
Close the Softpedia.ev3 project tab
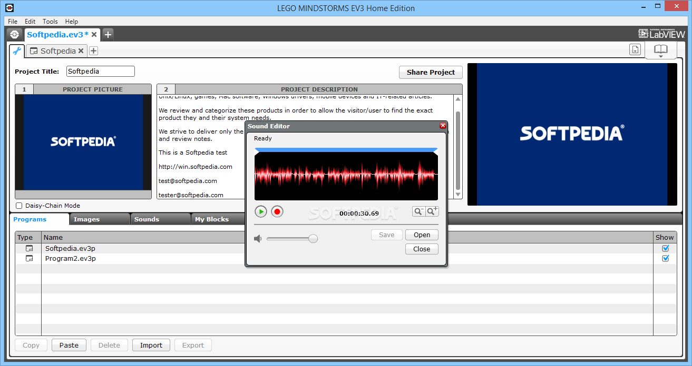pyautogui.click(x=94, y=34)
